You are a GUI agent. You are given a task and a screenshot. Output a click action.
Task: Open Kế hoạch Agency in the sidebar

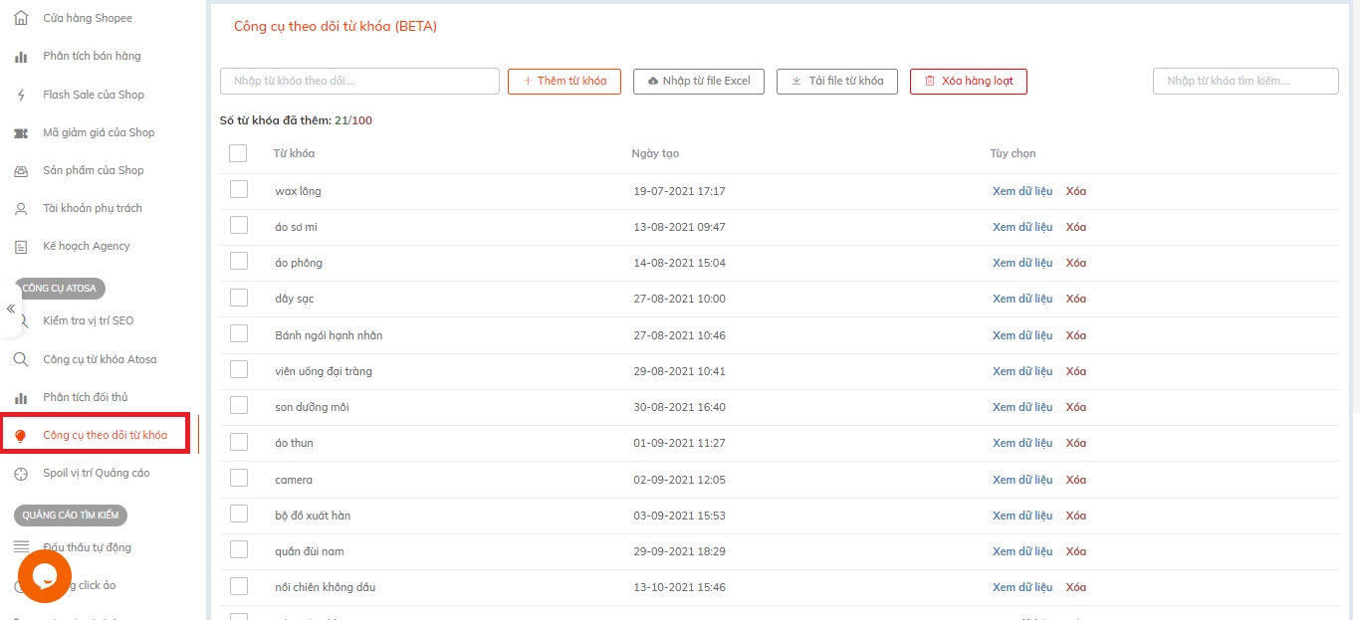(x=87, y=246)
